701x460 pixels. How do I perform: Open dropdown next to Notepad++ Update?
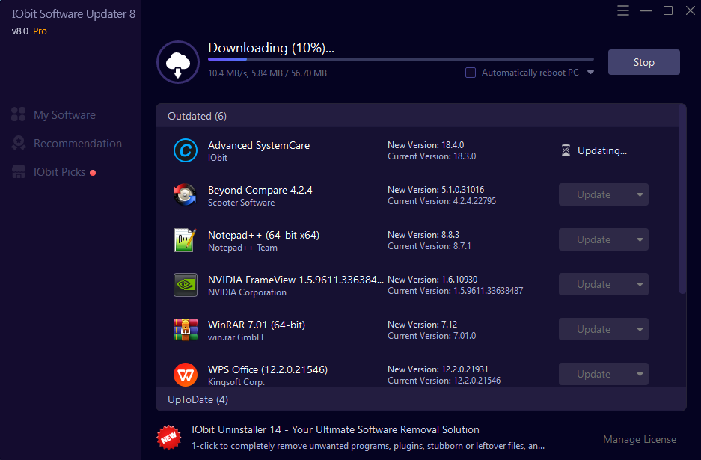point(640,239)
